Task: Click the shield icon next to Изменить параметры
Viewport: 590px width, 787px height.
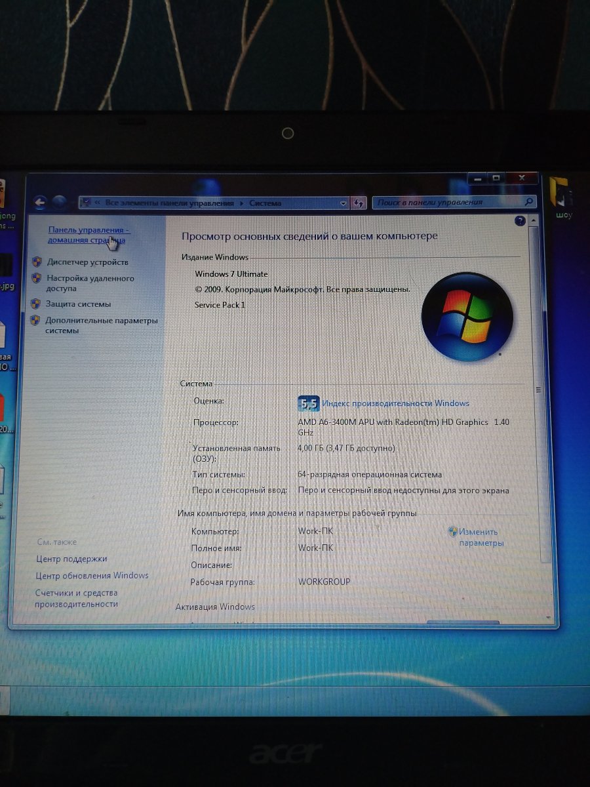Action: (452, 532)
